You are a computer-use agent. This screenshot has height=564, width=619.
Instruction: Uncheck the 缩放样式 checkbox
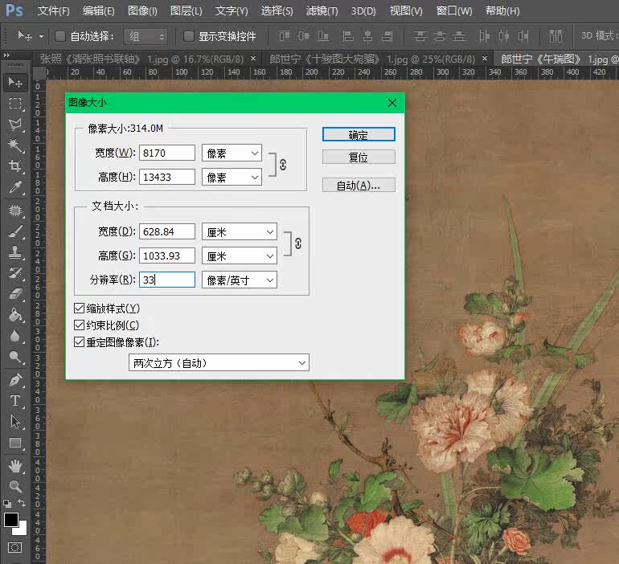[x=79, y=309]
